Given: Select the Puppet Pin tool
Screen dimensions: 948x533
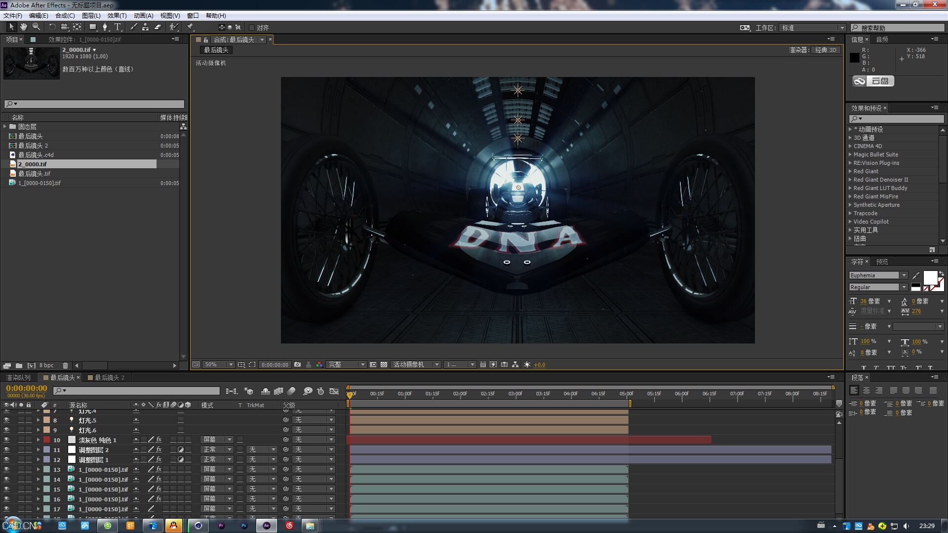Looking at the screenshot, I should (x=190, y=27).
